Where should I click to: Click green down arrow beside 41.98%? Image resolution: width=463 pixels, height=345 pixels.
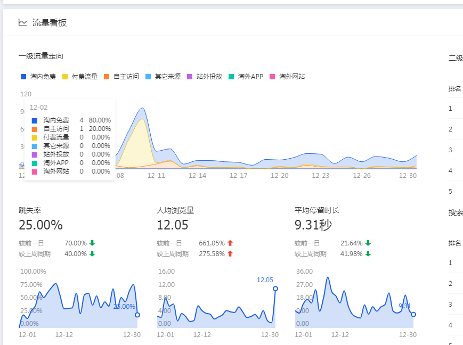[x=368, y=254]
